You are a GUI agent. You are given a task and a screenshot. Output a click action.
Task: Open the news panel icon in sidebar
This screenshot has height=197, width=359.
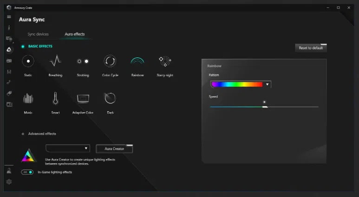pos(9,104)
